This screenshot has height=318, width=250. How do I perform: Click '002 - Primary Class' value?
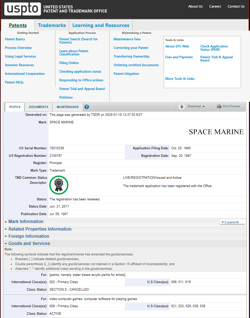click(x=64, y=282)
